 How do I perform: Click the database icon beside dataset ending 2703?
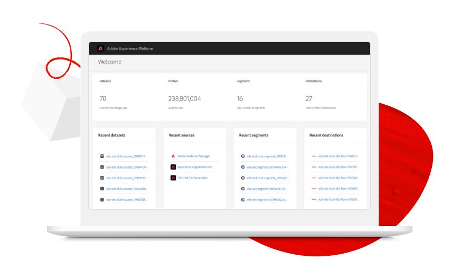[102, 200]
